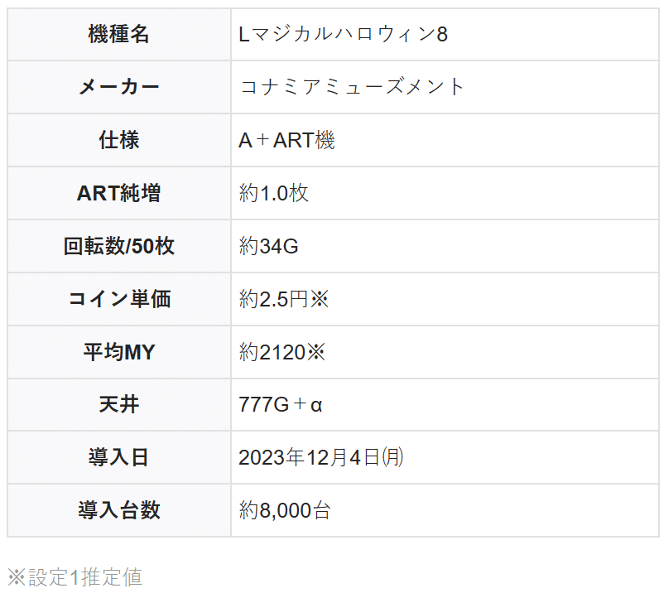Select the 回転数/50枚 header cell
This screenshot has width=664, height=598.
tap(119, 246)
